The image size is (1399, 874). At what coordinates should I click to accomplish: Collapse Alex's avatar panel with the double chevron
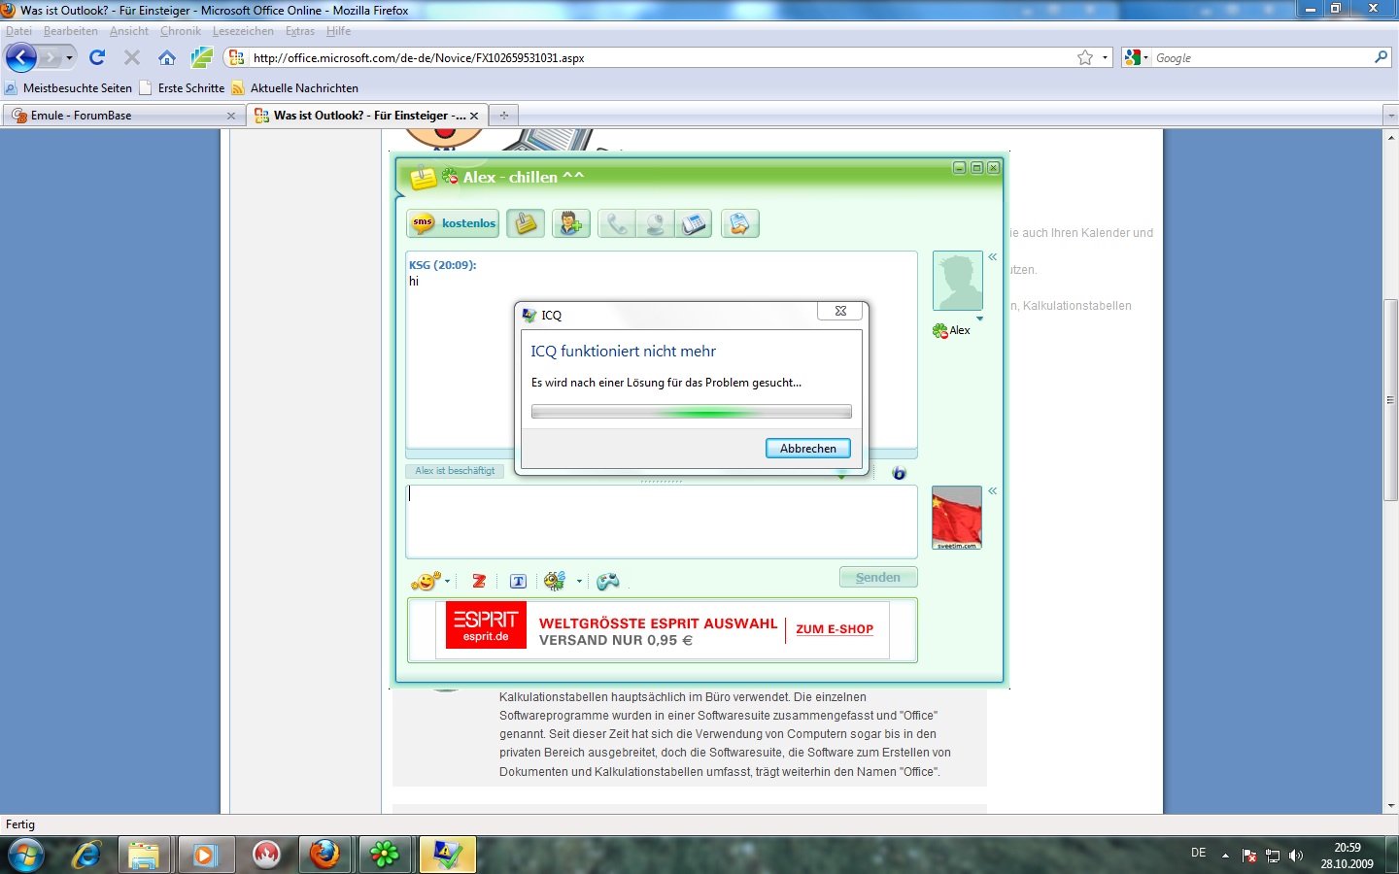pyautogui.click(x=993, y=257)
